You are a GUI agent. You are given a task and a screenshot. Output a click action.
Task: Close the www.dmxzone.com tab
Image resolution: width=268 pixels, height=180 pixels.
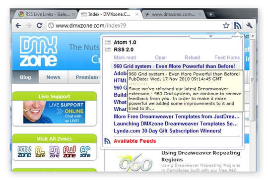pyautogui.click(x=200, y=14)
